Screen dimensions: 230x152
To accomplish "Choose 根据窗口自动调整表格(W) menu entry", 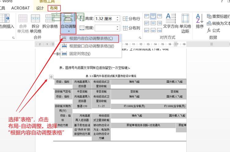I will tap(91, 46).
